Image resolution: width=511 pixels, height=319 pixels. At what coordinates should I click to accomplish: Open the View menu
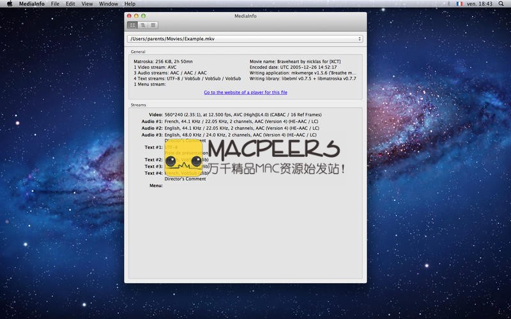click(x=87, y=4)
